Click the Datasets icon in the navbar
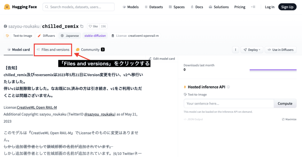Screen dimensions: 302x157 [x=146, y=7]
